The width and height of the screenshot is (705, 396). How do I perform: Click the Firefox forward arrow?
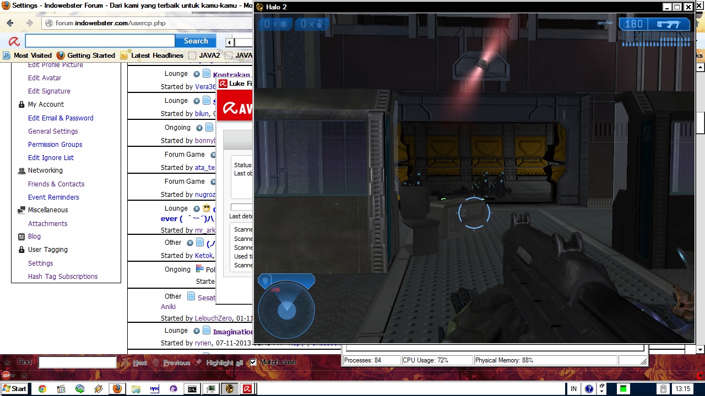pyautogui.click(x=29, y=23)
